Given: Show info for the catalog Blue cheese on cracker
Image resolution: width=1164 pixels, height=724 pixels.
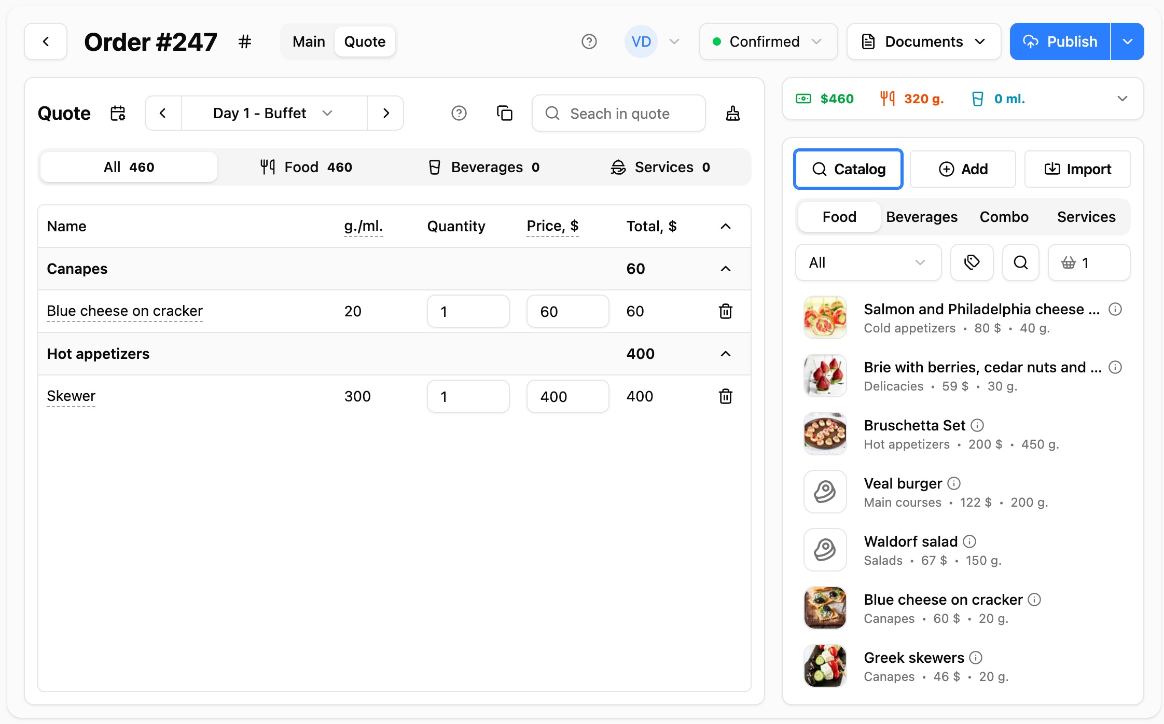Looking at the screenshot, I should tap(1034, 600).
